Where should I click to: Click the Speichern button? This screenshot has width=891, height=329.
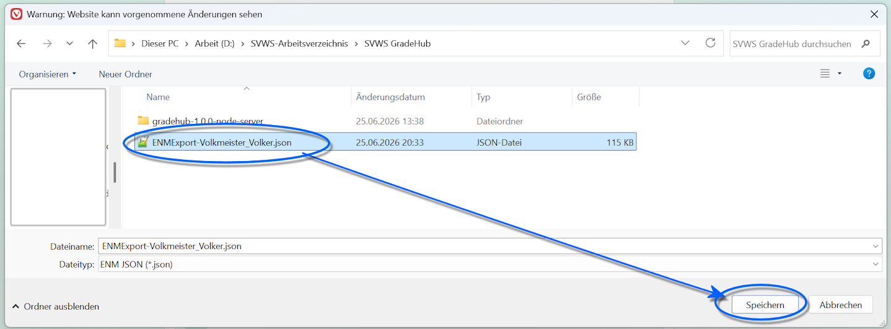765,305
